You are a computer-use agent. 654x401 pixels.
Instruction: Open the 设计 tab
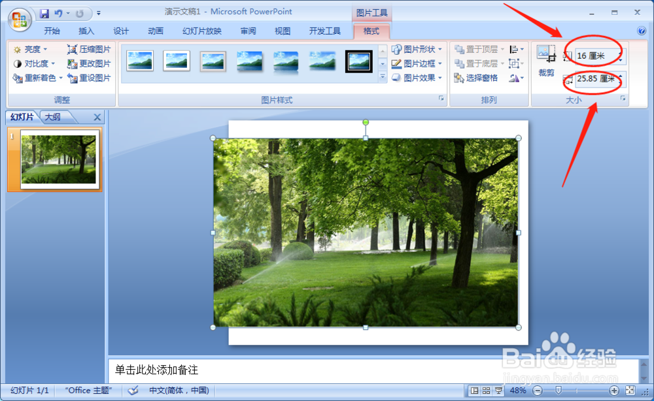tap(121, 31)
